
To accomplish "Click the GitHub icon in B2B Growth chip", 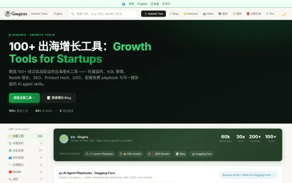I will click(x=149, y=154).
